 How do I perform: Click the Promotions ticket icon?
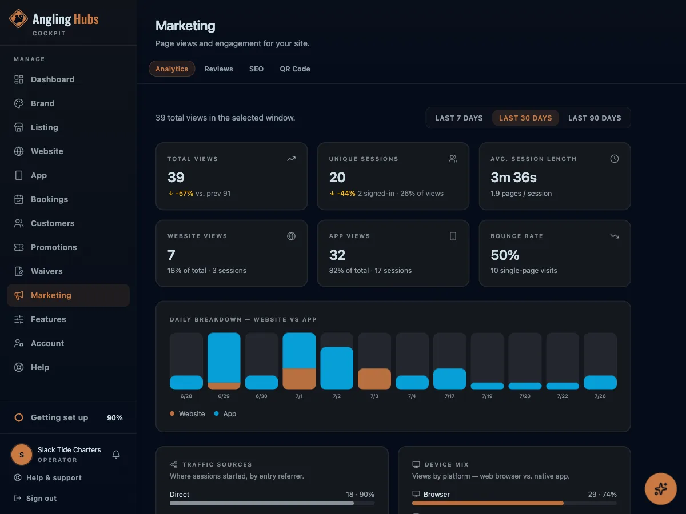[x=19, y=247]
